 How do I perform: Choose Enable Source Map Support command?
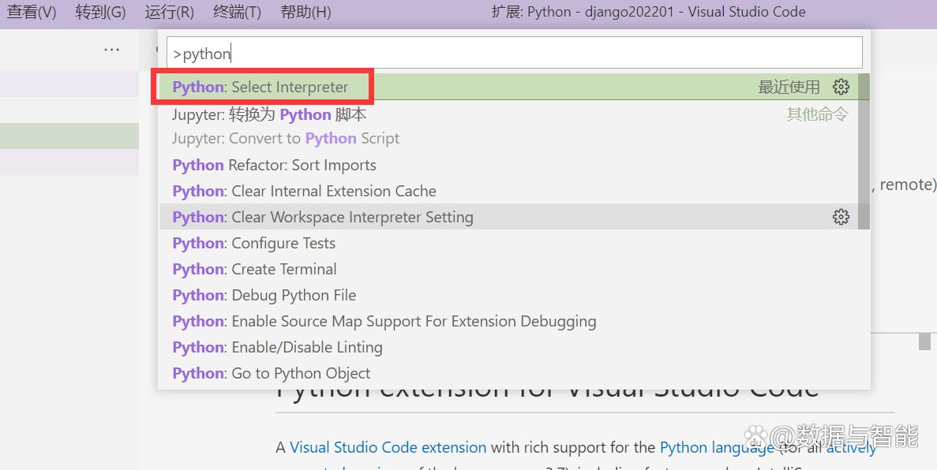384,321
